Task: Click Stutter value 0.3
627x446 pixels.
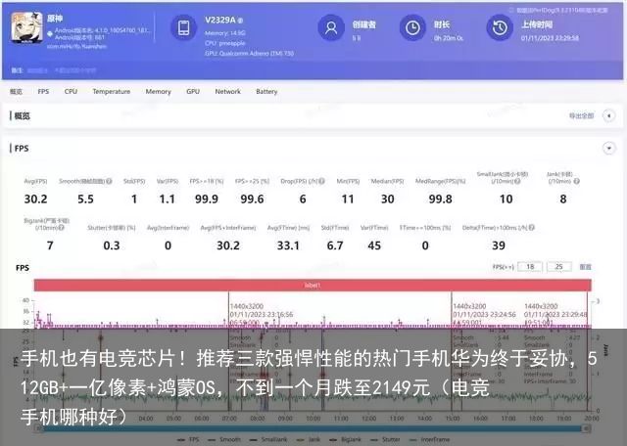Action: tap(112, 245)
